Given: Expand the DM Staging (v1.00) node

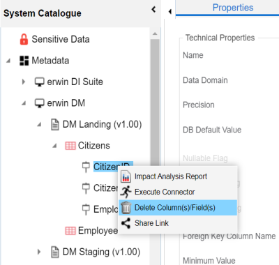Looking at the screenshot, I should (39, 252).
